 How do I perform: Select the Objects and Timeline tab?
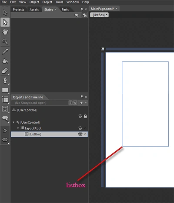[x=28, y=97]
